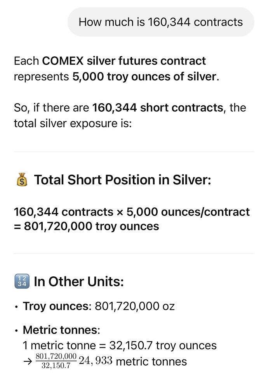Tap the '= 801,720,000 troy ounces' result line

click(x=86, y=226)
